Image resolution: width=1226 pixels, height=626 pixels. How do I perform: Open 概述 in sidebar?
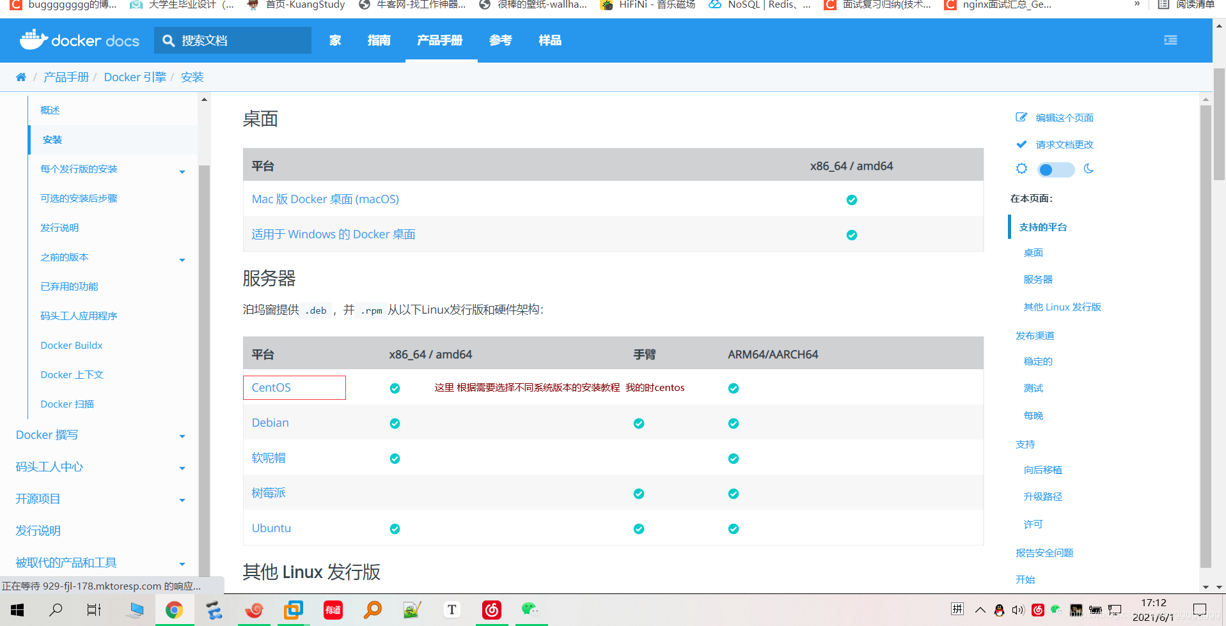point(50,110)
